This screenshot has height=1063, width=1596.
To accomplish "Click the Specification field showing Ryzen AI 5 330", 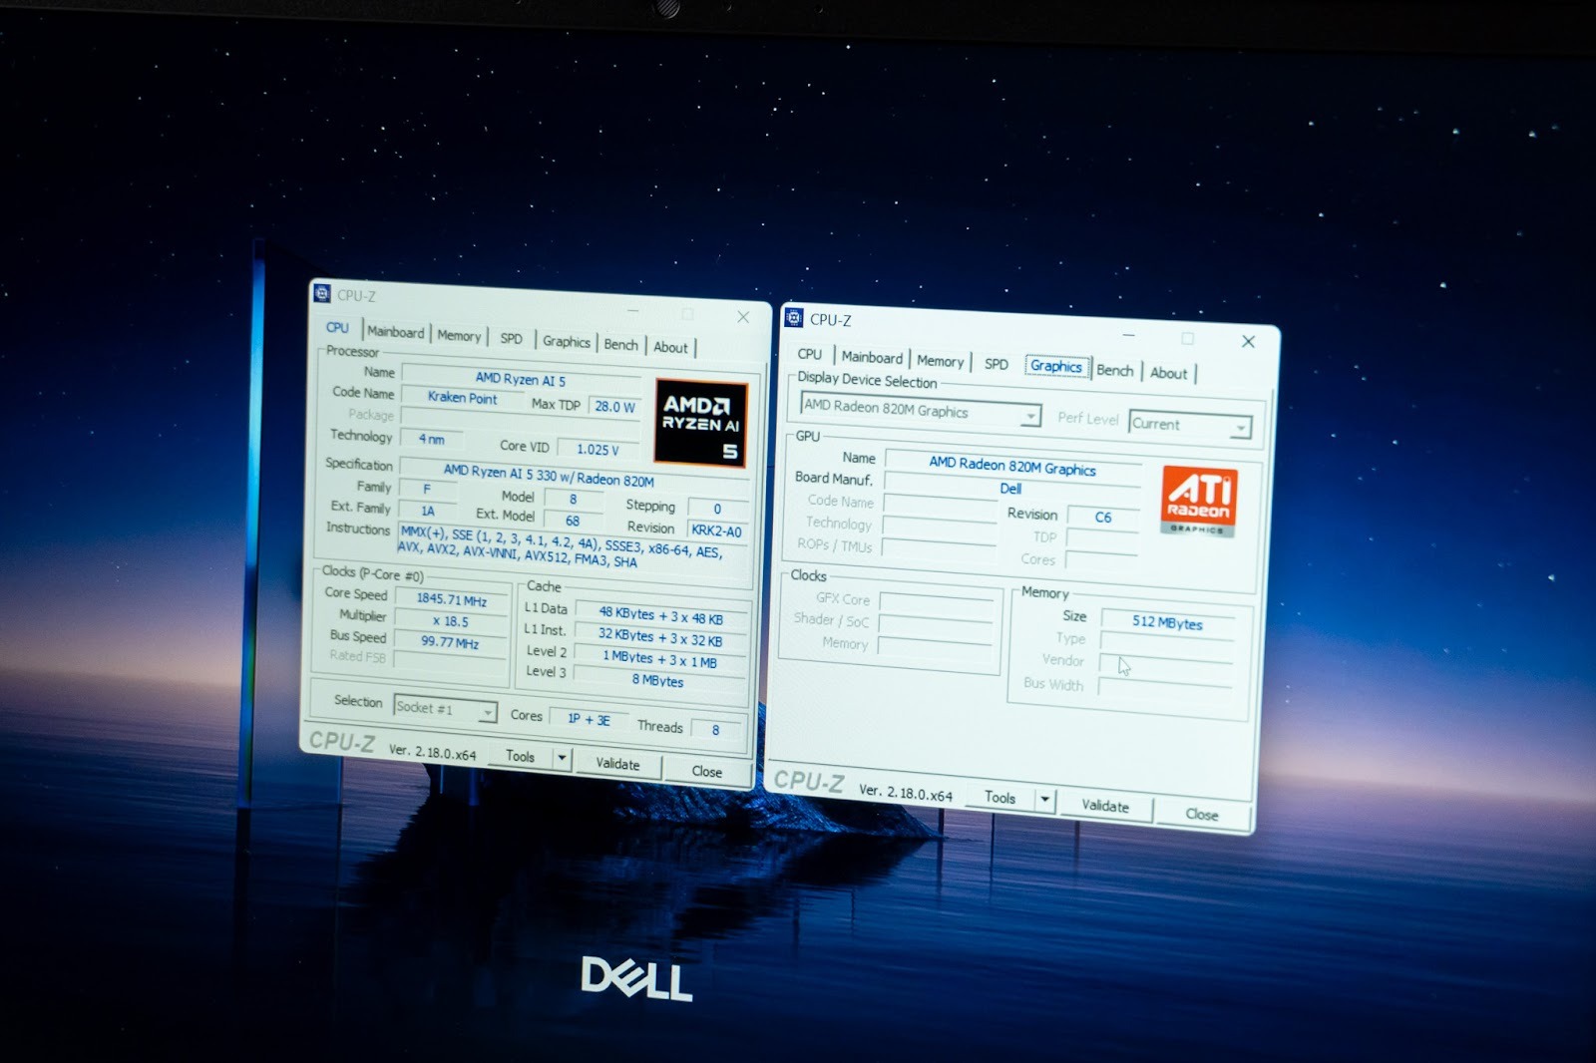I will pos(549,475).
